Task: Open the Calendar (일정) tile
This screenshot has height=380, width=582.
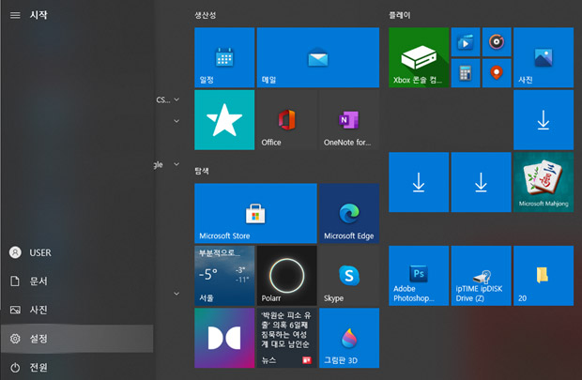Action: (x=224, y=57)
